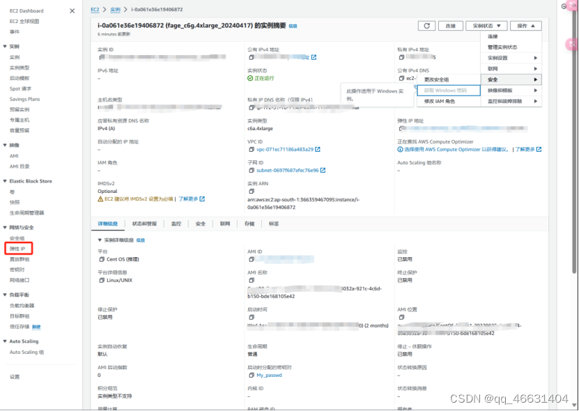Collapse the 负载平衡 sidebar section
The height and width of the screenshot is (411, 579).
click(5, 295)
